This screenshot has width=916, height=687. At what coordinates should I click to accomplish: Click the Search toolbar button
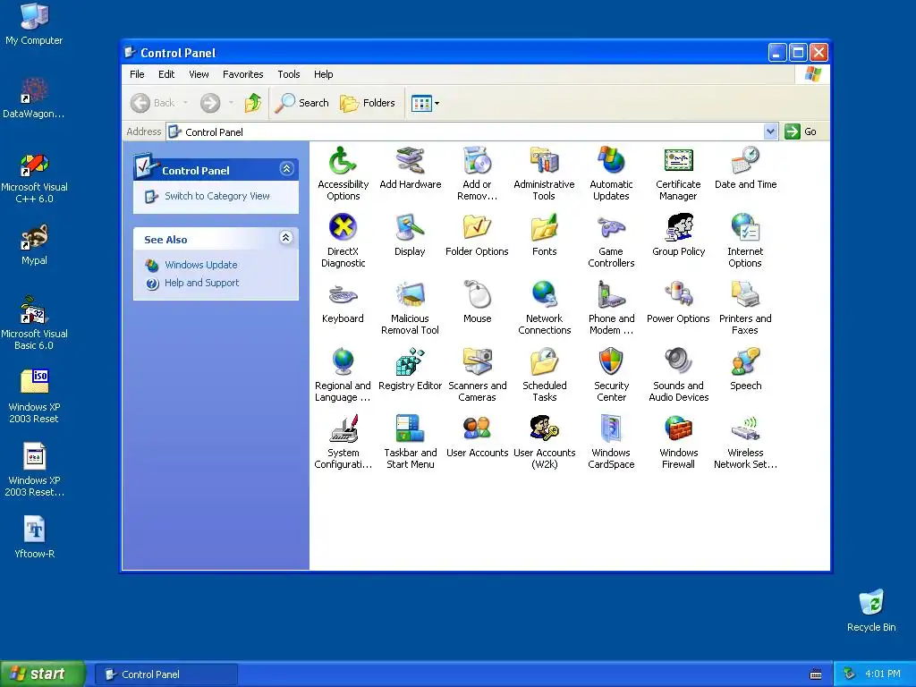pyautogui.click(x=302, y=103)
